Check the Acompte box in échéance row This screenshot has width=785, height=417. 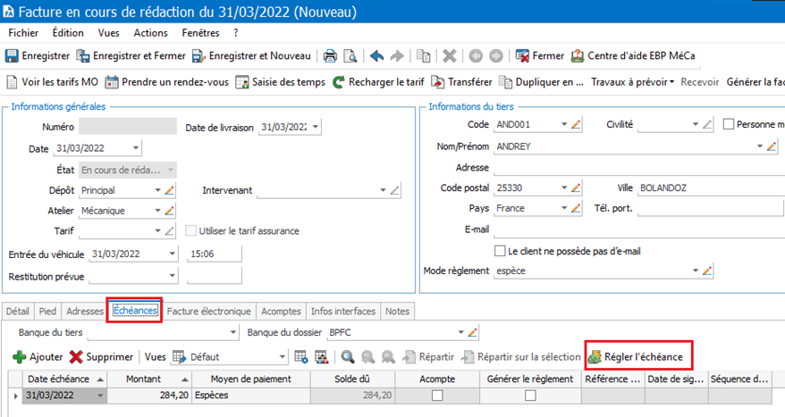click(x=437, y=395)
